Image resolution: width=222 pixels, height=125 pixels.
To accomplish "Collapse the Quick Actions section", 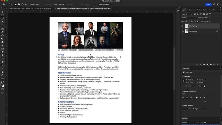I will click(x=182, y=105).
